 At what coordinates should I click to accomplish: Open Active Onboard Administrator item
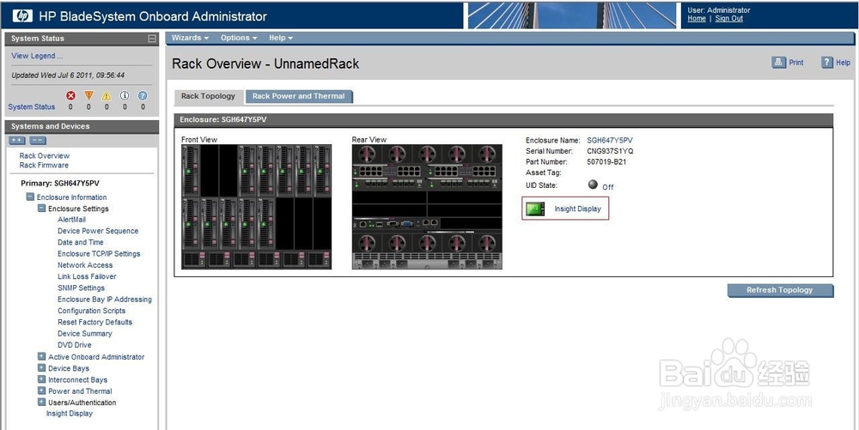pyautogui.click(x=96, y=357)
